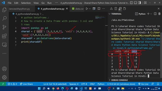Open the launch profile dropdown arrow

tap(151, 14)
